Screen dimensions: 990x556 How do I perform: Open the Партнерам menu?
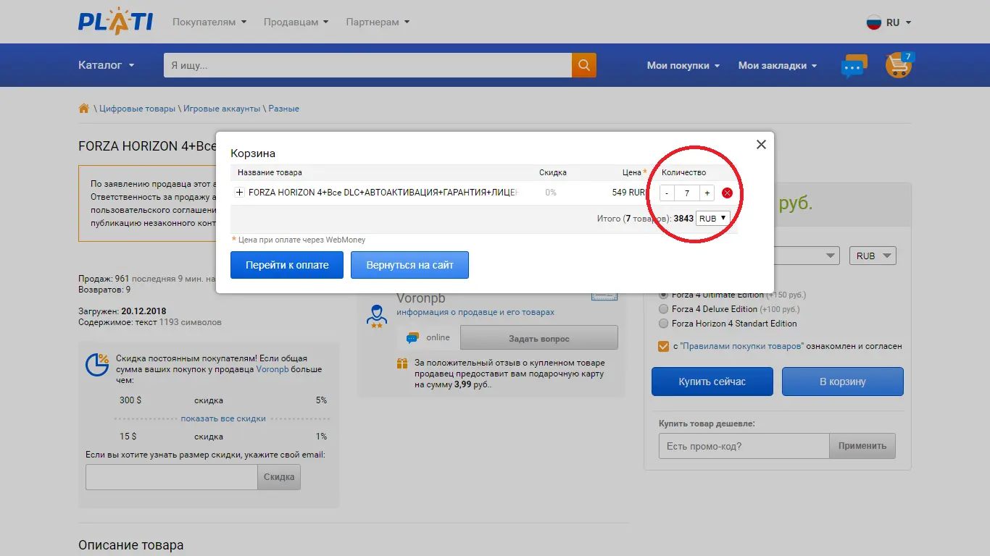(x=378, y=22)
